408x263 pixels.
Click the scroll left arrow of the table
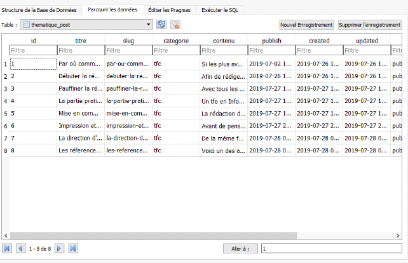[x=6, y=236]
